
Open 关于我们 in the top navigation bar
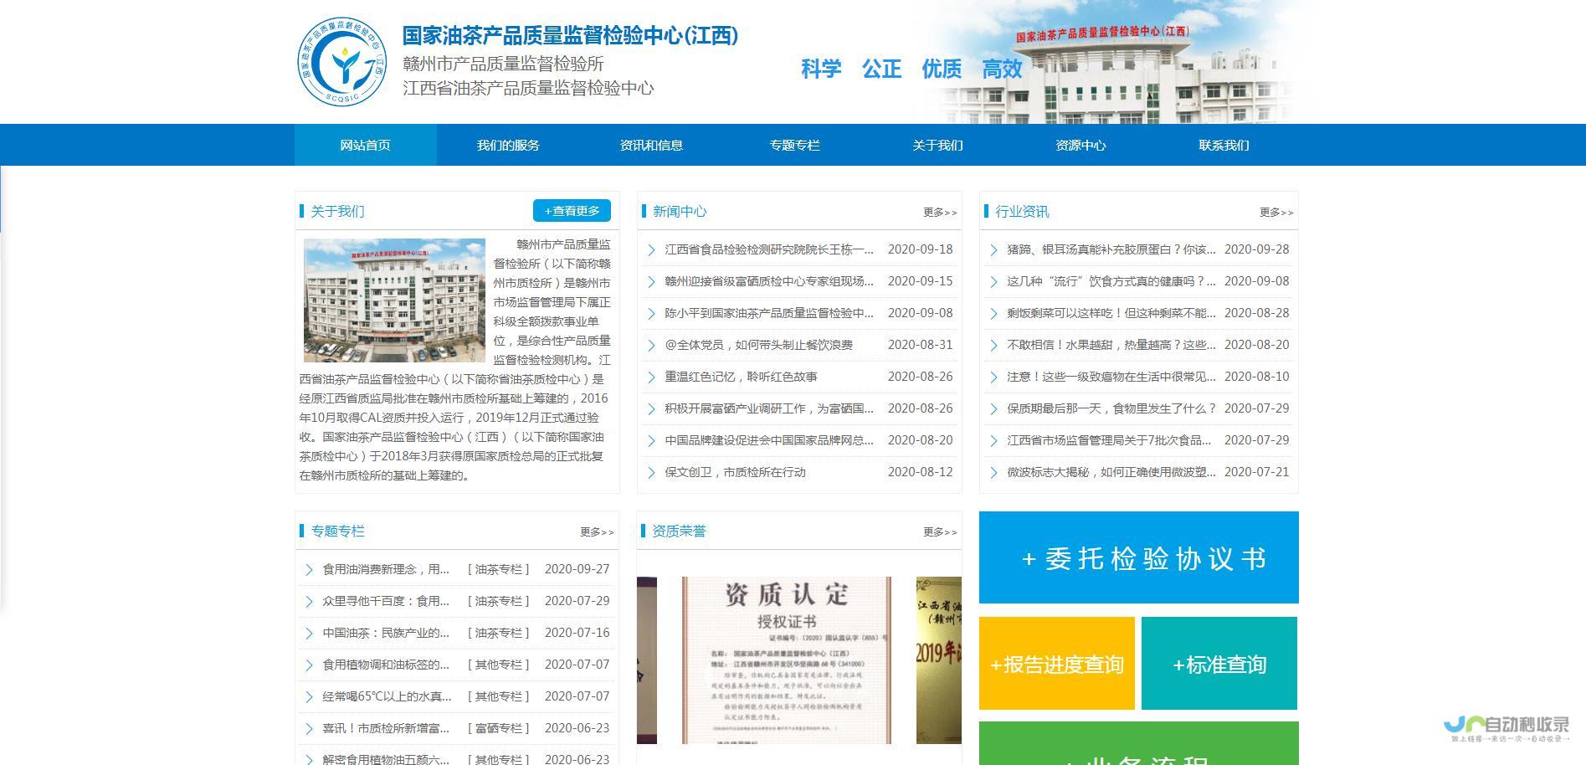click(937, 145)
